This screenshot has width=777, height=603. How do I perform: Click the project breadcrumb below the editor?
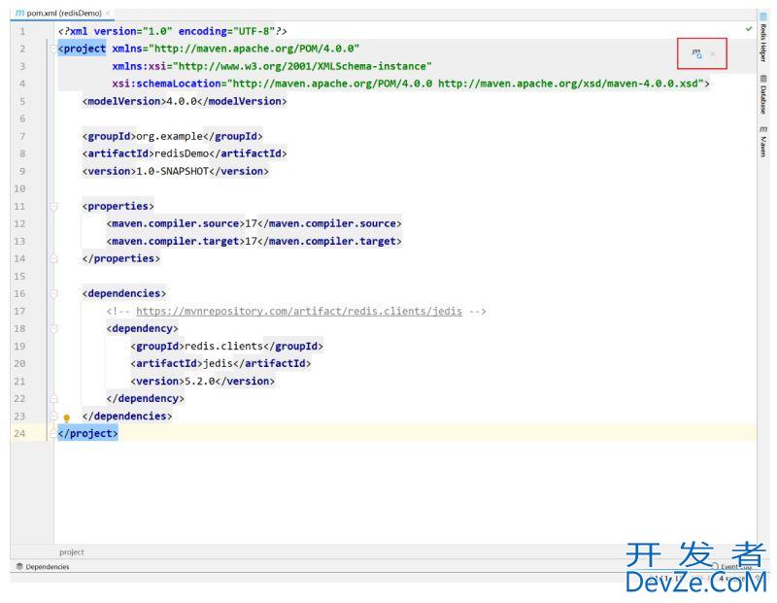click(71, 552)
